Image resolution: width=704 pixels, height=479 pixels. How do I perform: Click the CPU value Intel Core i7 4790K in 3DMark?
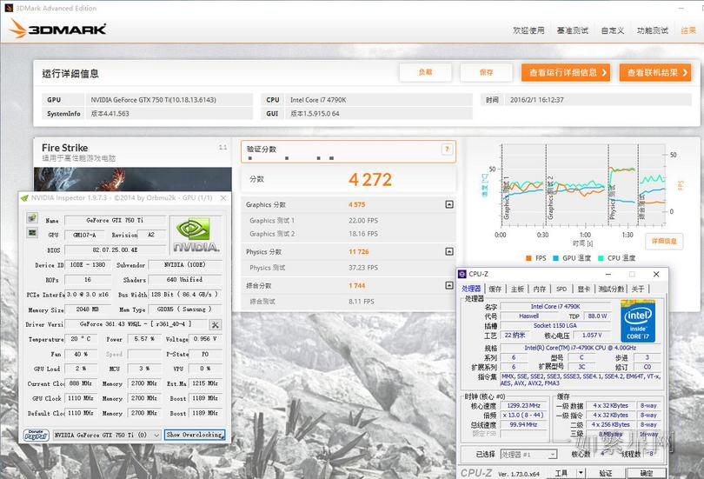pyautogui.click(x=318, y=100)
